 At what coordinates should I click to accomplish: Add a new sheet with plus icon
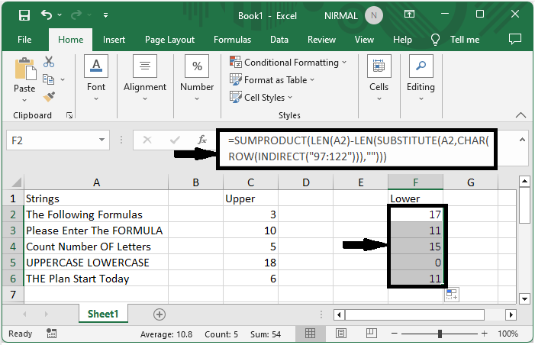point(160,314)
